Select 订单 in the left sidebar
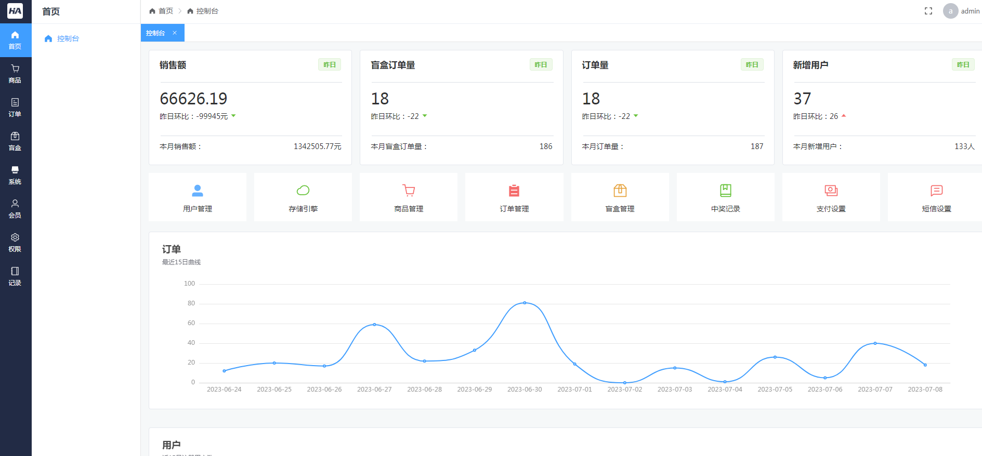Viewport: 982px width, 456px height. (15, 108)
